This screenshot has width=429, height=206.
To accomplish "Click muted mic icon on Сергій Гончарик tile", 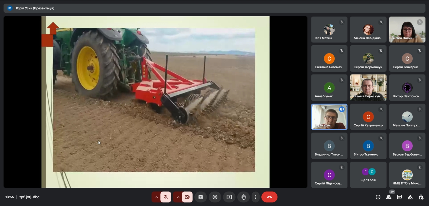I will (420, 51).
